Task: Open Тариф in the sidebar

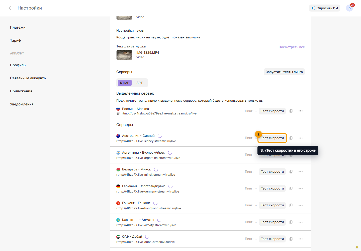Action: pos(16,40)
